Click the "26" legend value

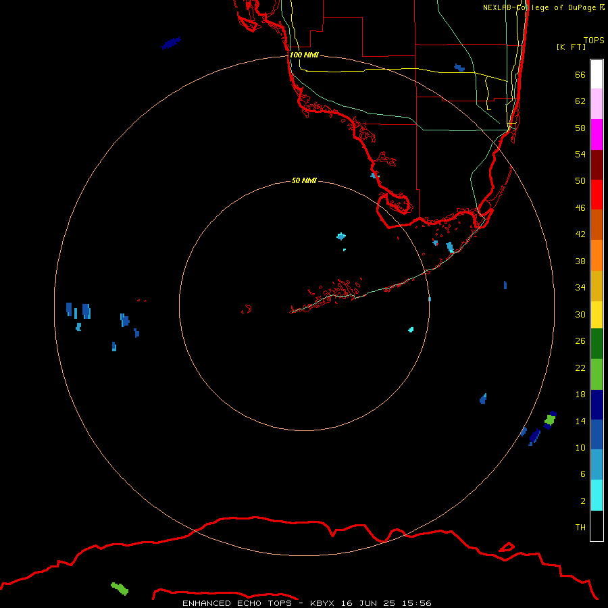[580, 341]
